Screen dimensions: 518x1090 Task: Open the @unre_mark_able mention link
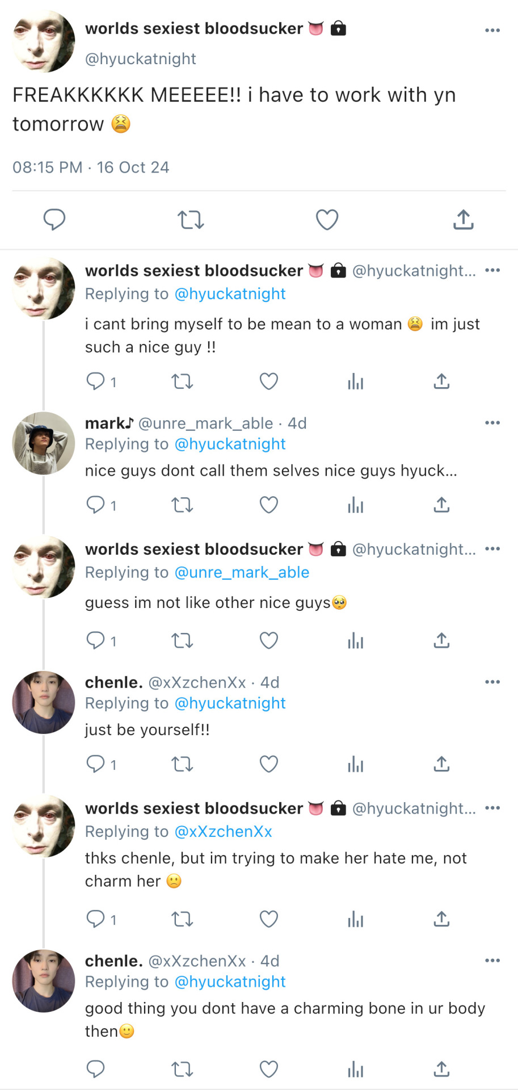click(242, 572)
